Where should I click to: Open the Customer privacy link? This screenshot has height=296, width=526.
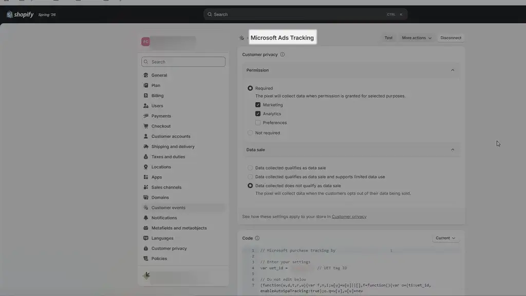tap(349, 217)
